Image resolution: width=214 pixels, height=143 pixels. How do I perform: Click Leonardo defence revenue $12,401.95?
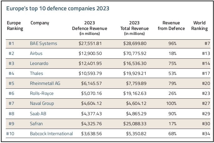(90, 63)
